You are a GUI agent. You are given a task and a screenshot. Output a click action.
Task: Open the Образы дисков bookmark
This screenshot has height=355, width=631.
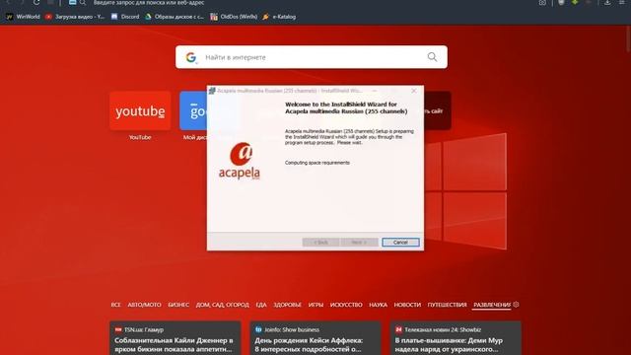click(x=175, y=17)
